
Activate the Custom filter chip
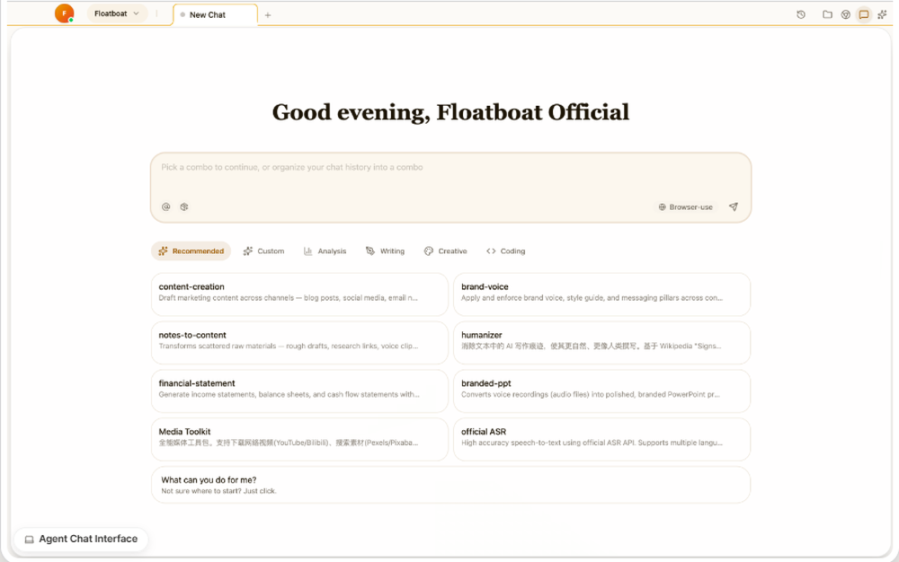point(263,250)
